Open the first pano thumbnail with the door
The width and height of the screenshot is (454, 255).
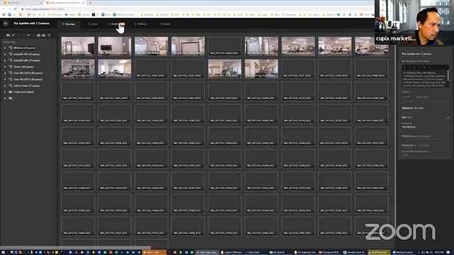[x=78, y=45]
